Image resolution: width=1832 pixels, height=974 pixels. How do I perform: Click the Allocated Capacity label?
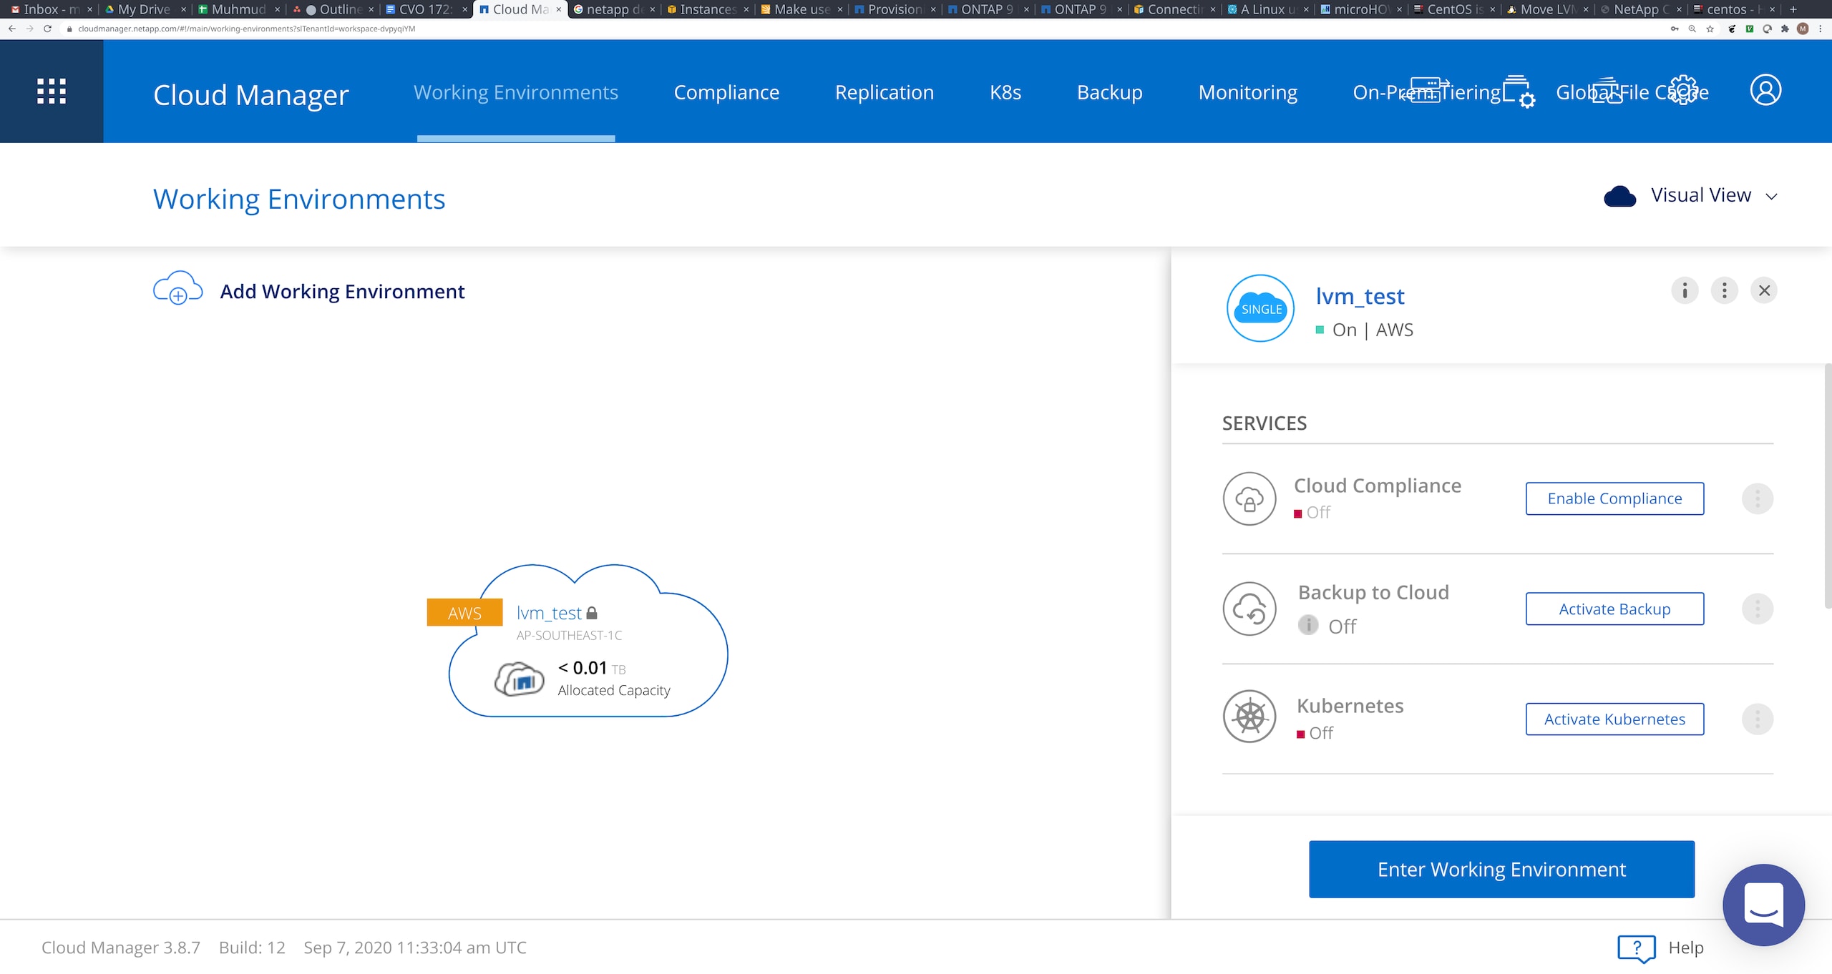pos(614,690)
